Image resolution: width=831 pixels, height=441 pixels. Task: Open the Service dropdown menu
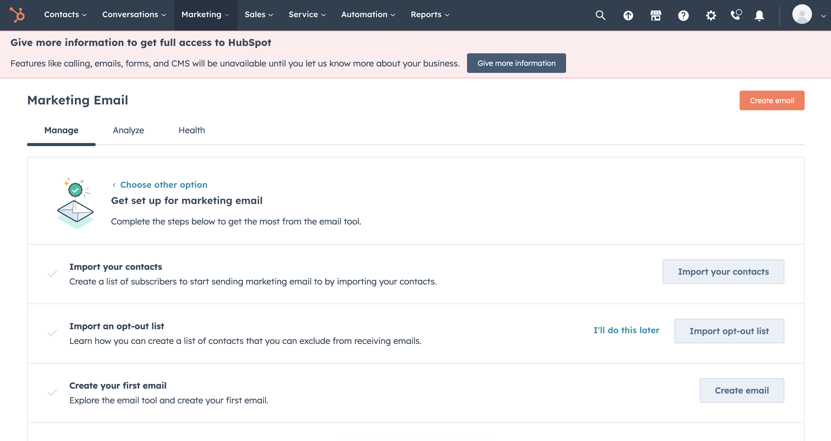pyautogui.click(x=307, y=14)
